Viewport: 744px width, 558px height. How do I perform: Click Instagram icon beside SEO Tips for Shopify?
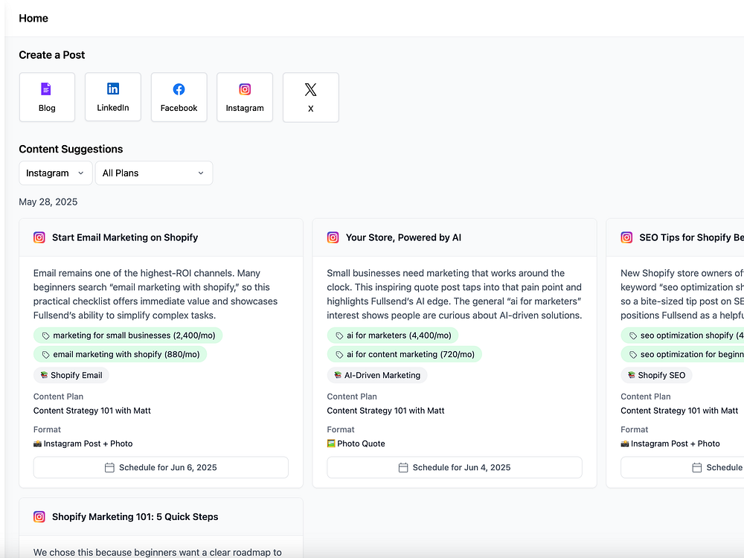pyautogui.click(x=626, y=237)
